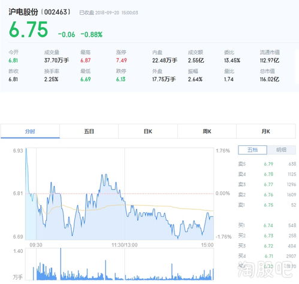Viewport: 299px width, 284px height.
Task: Click the 卖2 volume 1609
Action: [291, 195]
